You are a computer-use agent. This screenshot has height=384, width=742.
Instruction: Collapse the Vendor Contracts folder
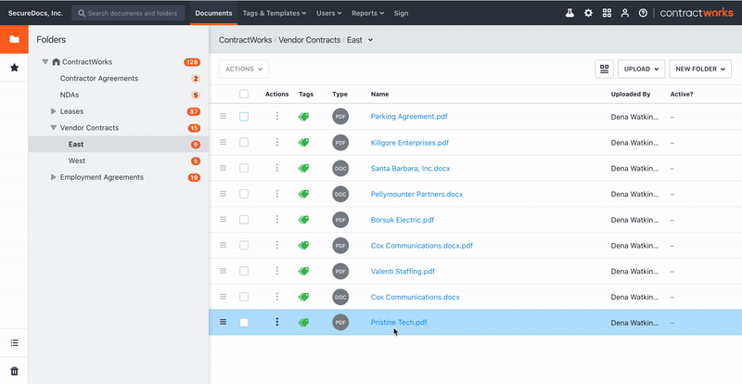click(x=54, y=128)
